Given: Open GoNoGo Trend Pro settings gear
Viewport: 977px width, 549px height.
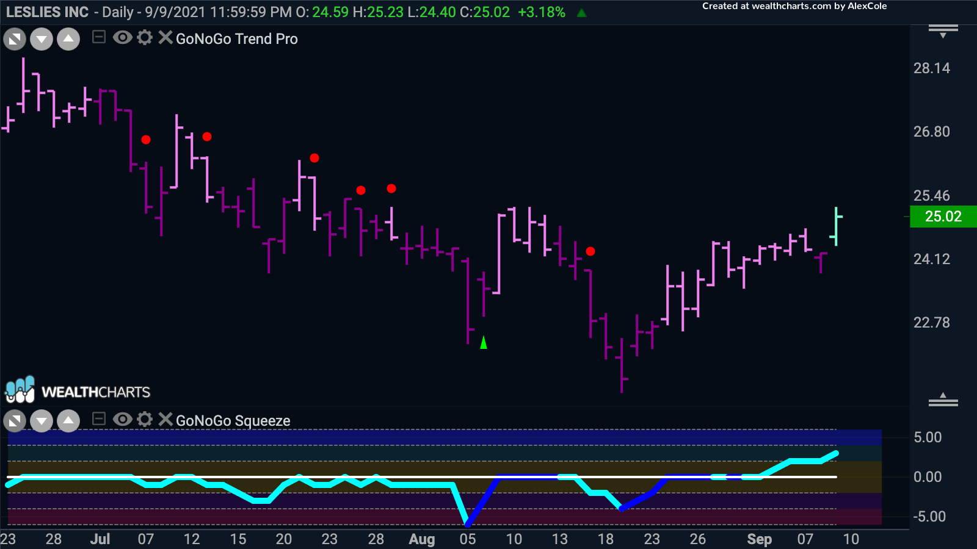Looking at the screenshot, I should coord(145,38).
